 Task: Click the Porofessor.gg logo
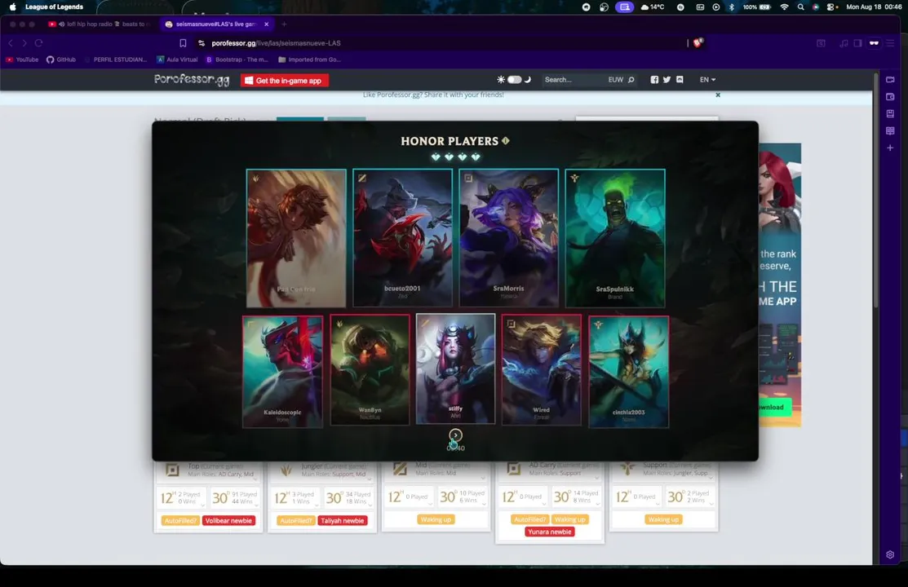tap(192, 79)
